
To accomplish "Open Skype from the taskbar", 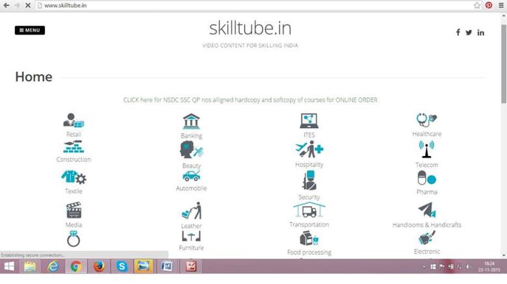I will (122, 266).
